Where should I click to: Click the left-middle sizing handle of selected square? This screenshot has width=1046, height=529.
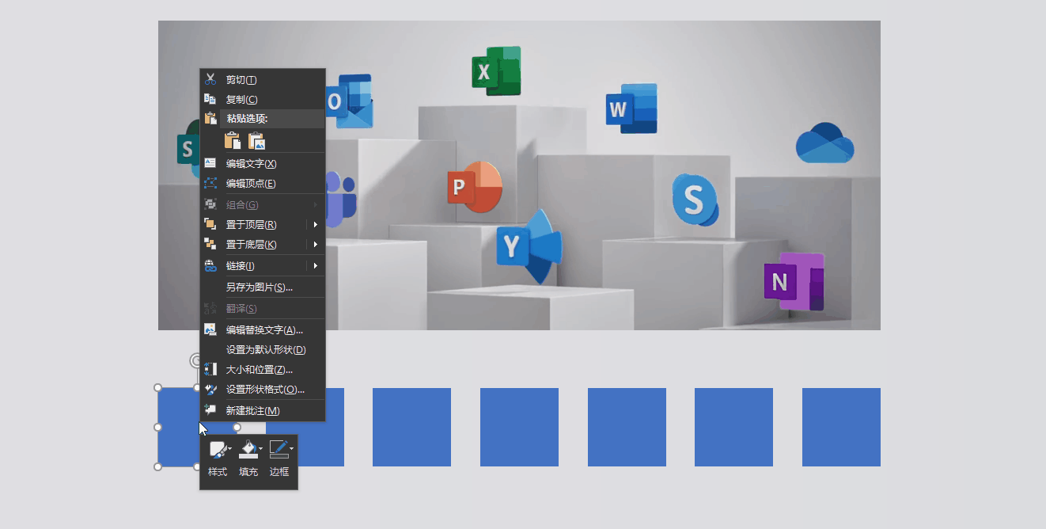157,427
